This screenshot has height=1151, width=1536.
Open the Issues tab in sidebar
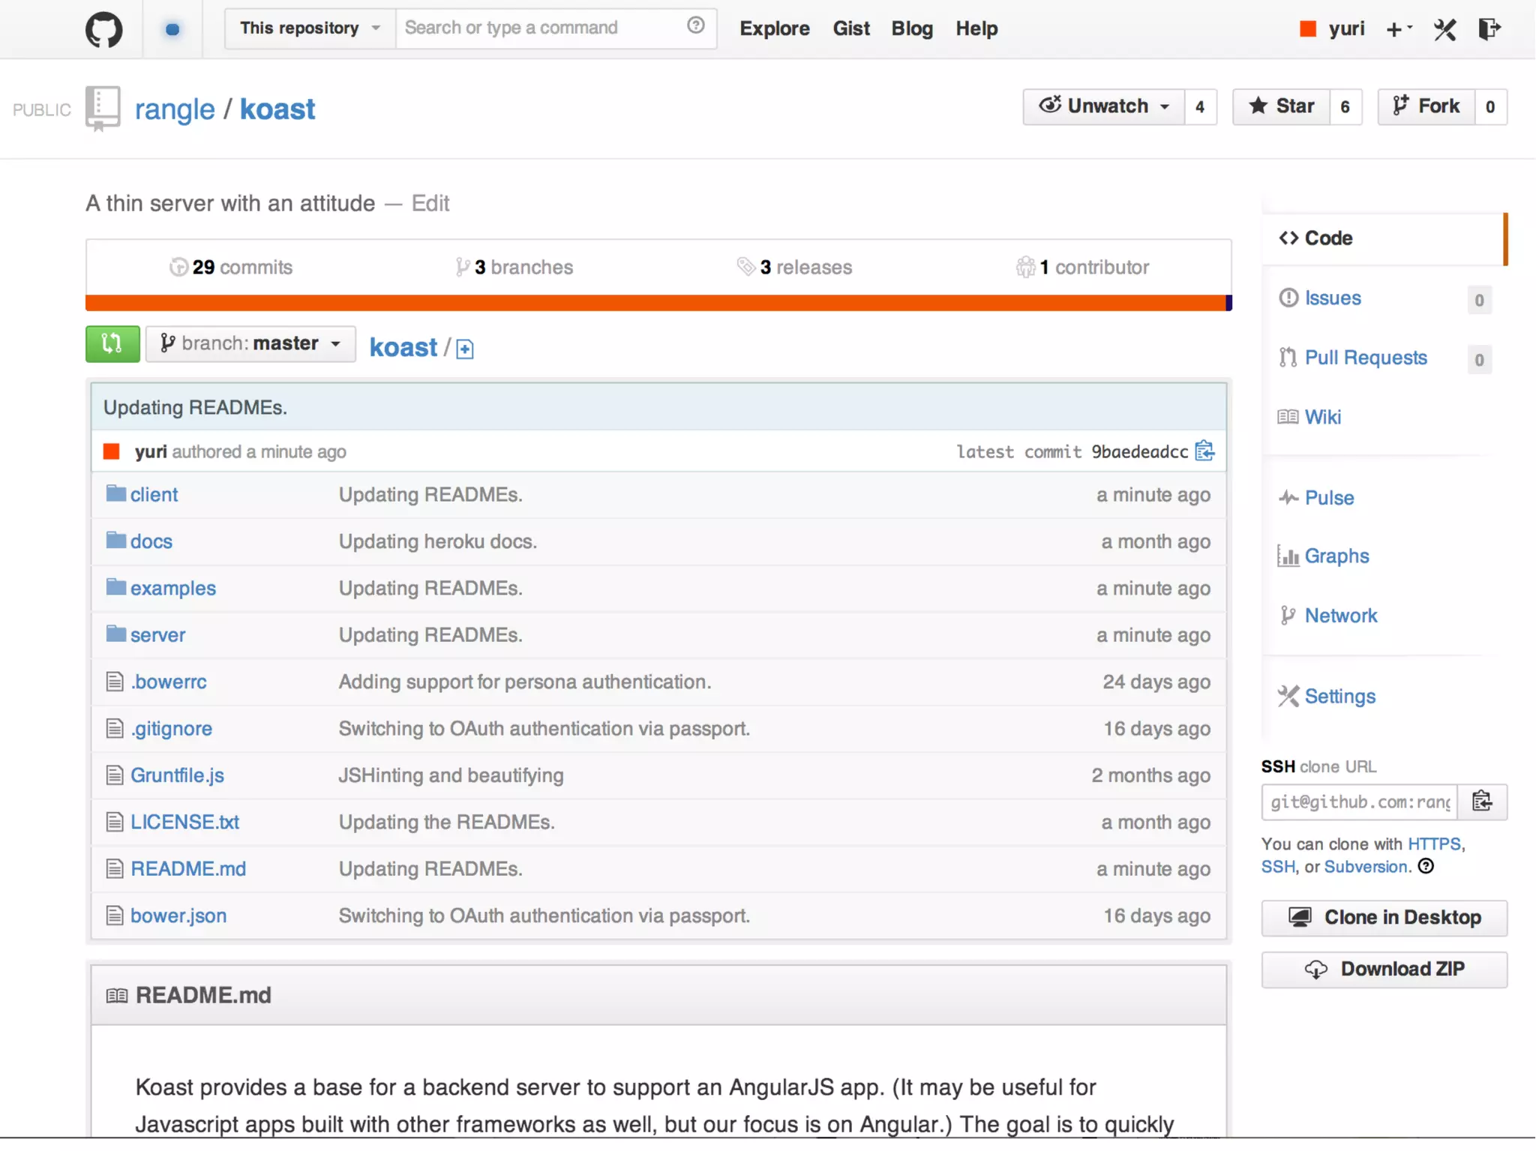[1332, 298]
